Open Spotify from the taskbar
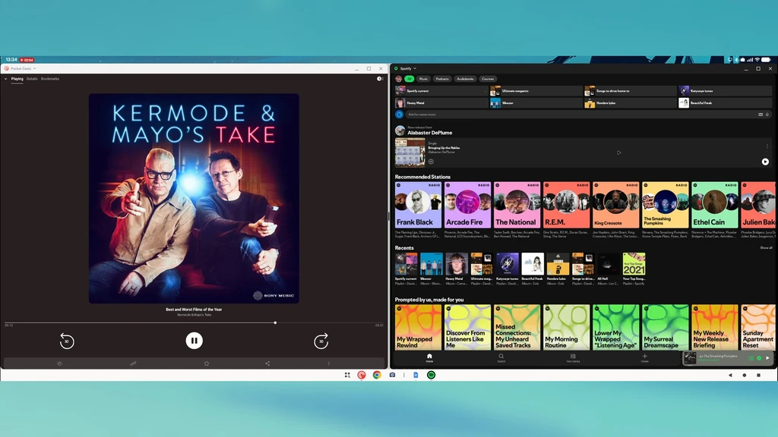Viewport: 778px width, 437px height. [432, 375]
